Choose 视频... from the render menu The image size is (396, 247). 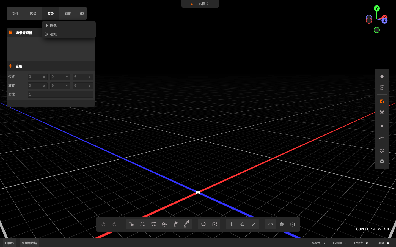69,34
